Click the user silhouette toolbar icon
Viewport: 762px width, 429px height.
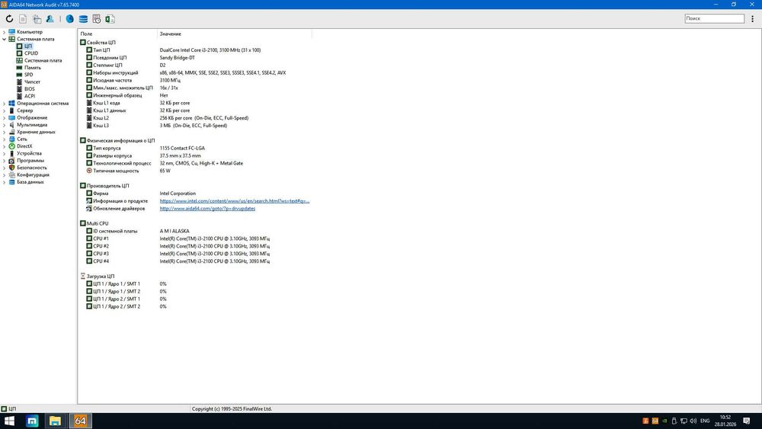point(50,19)
